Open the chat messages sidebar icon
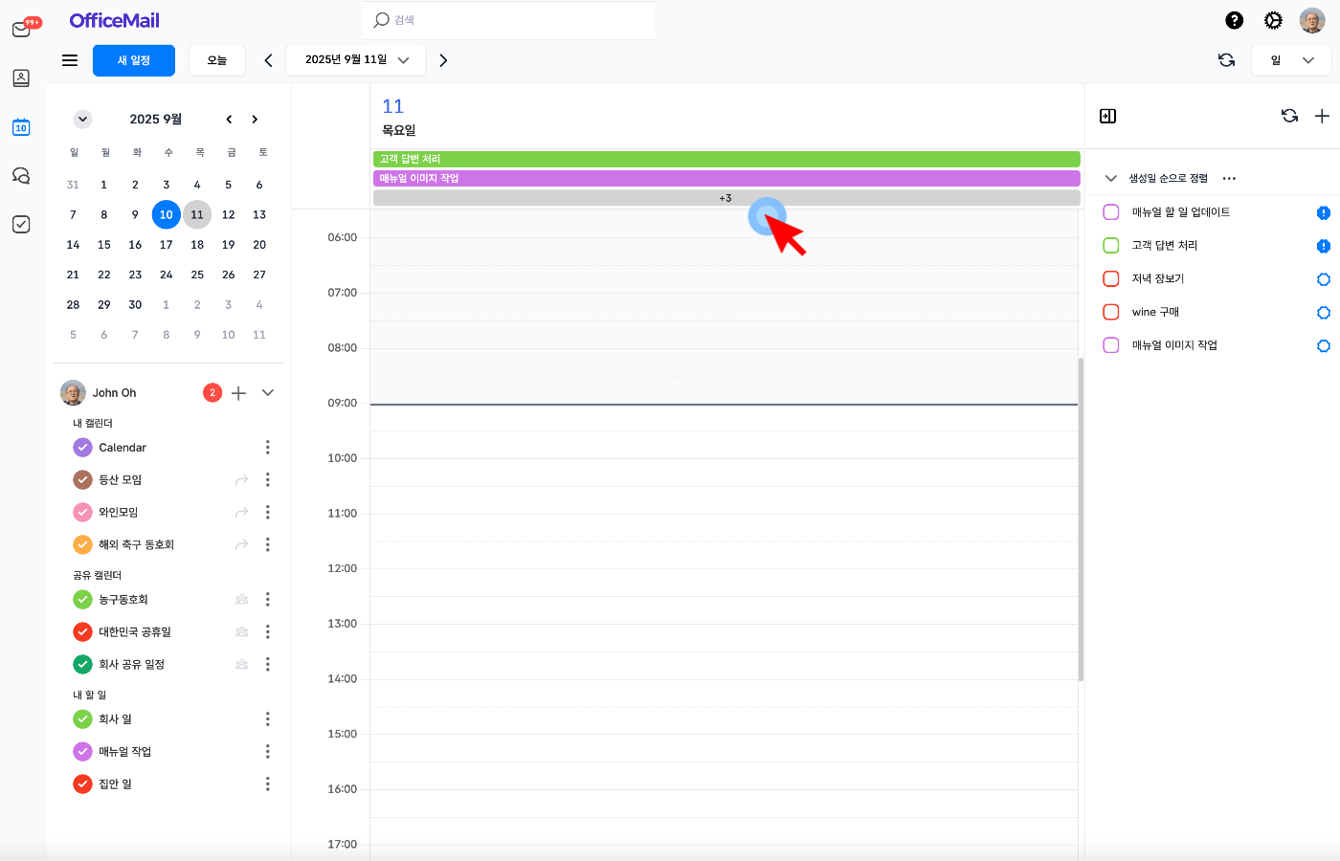 pyautogui.click(x=21, y=176)
